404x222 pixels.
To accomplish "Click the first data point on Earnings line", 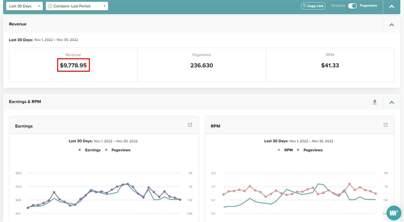I will point(28,208).
